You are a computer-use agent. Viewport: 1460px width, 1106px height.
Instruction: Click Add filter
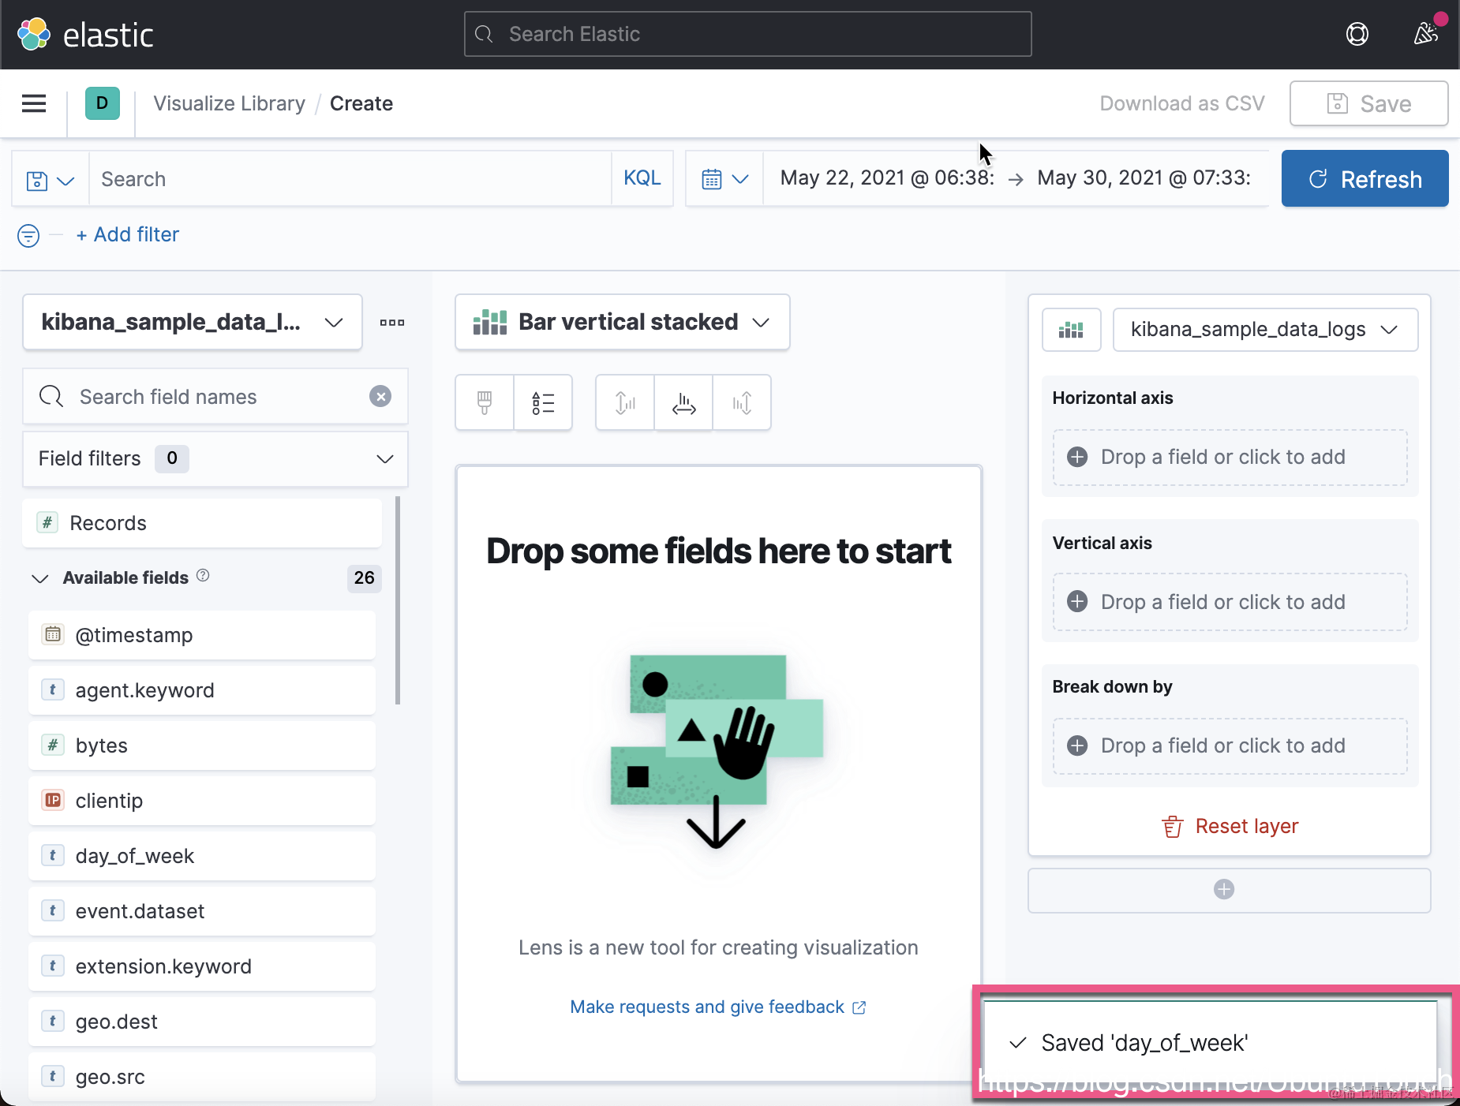click(128, 234)
